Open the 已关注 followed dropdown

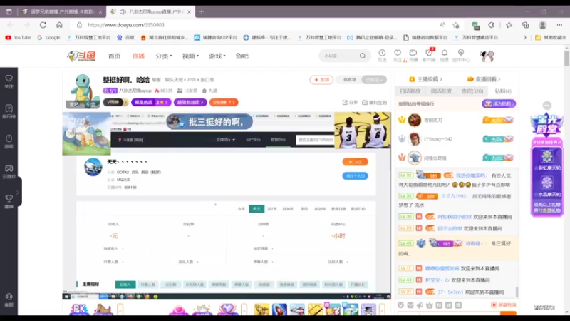[x=374, y=80]
